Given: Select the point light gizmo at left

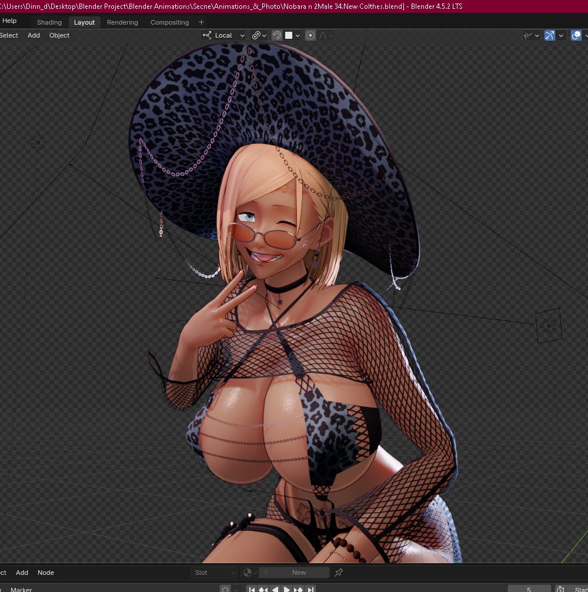Looking at the screenshot, I should [x=38, y=143].
